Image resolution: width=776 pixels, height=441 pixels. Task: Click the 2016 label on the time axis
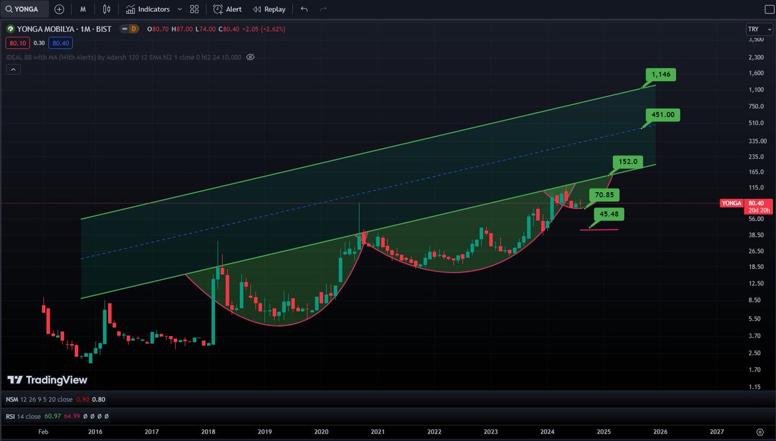(x=95, y=431)
